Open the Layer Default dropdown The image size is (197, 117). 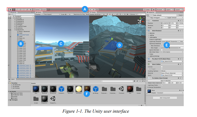177,18
